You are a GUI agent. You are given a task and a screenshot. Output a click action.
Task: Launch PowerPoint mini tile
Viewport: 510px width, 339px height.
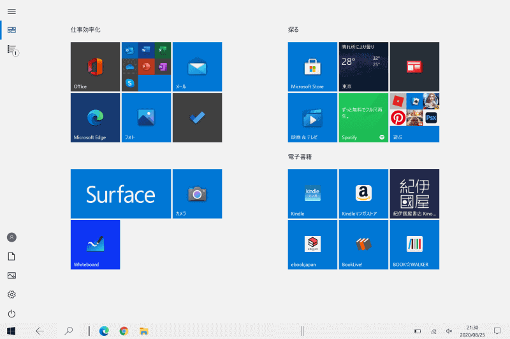pos(146,67)
